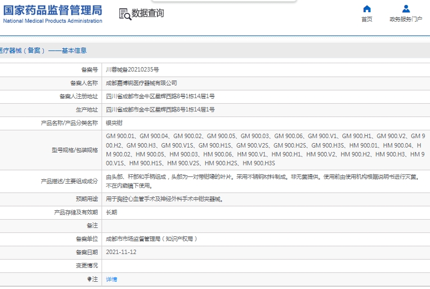Click the registered address value under 备案人注册地址
Viewport: 430px width, 289px height.
click(x=160, y=97)
